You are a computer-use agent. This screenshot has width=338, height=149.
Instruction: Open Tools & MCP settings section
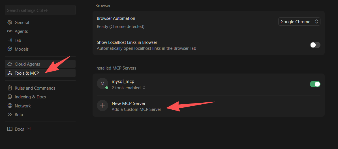click(x=27, y=73)
